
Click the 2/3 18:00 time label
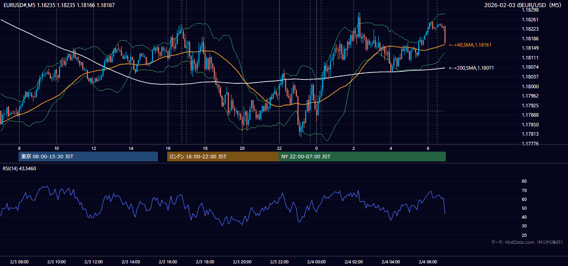click(x=205, y=262)
